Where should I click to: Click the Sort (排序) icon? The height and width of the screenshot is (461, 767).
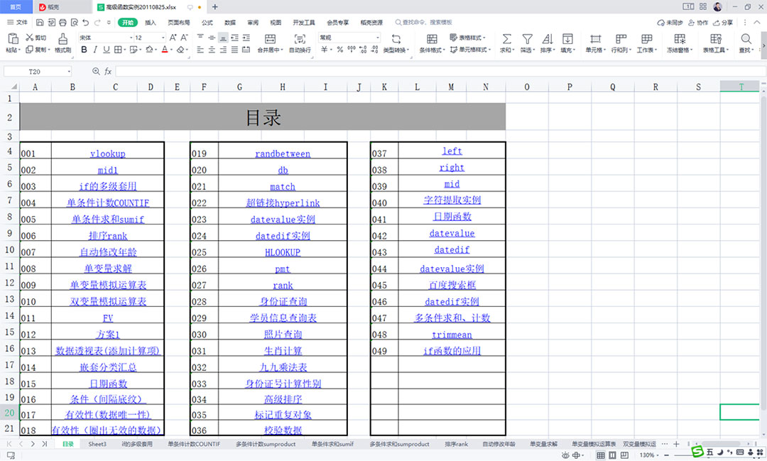(x=547, y=38)
